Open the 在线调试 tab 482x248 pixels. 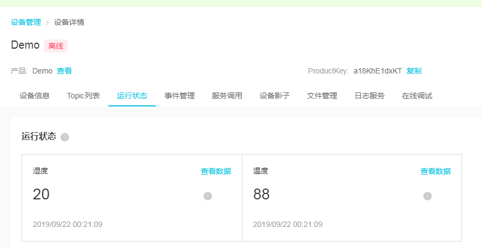click(x=417, y=96)
